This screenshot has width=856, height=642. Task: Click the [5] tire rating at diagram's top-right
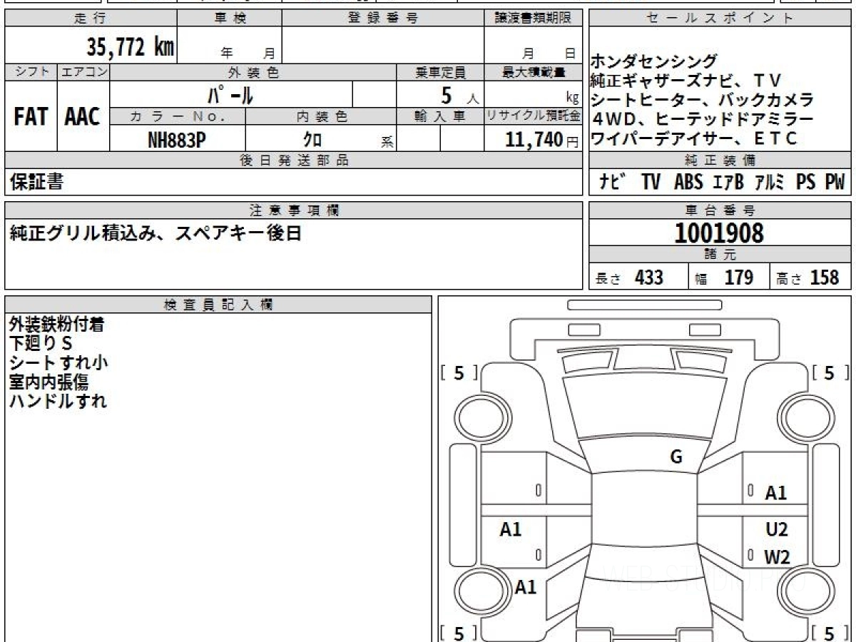(x=830, y=372)
